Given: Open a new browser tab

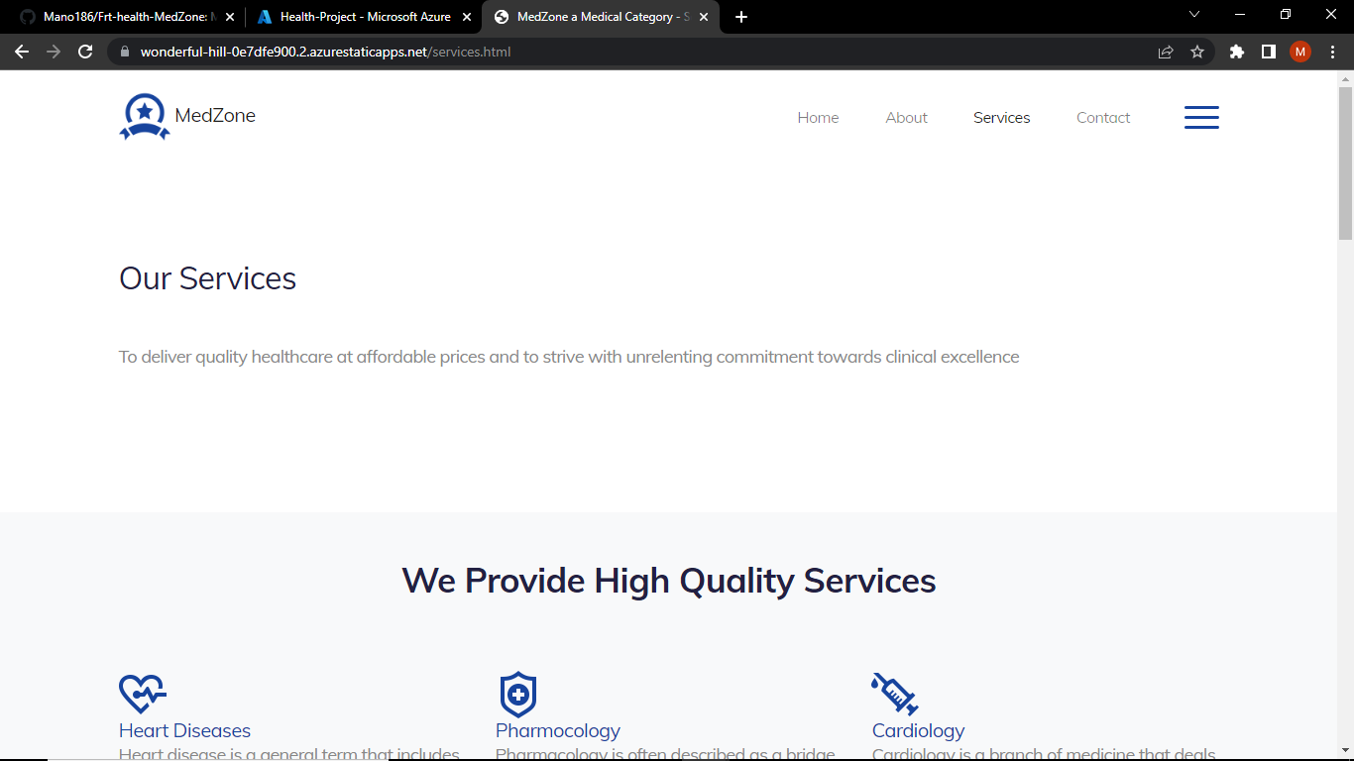Looking at the screenshot, I should [740, 16].
